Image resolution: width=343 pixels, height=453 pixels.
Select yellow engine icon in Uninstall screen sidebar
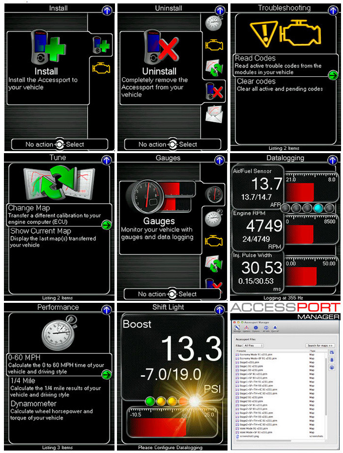[214, 45]
